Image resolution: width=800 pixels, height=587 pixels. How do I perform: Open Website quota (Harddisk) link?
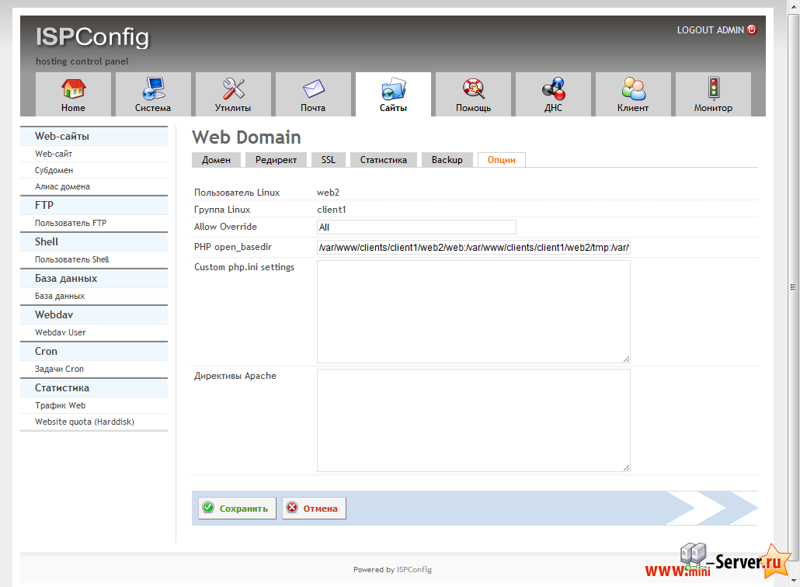click(85, 422)
